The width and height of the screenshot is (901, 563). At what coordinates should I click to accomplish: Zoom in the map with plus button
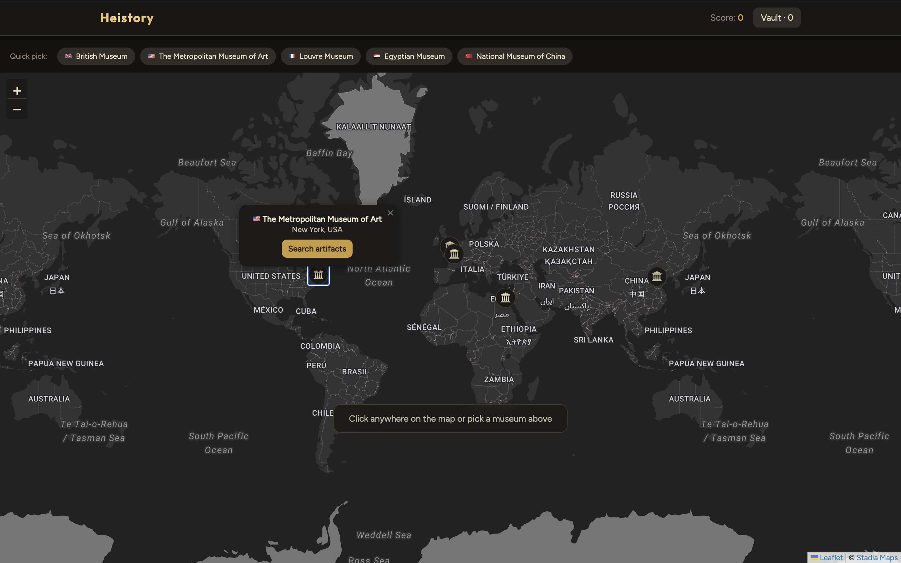pyautogui.click(x=17, y=90)
